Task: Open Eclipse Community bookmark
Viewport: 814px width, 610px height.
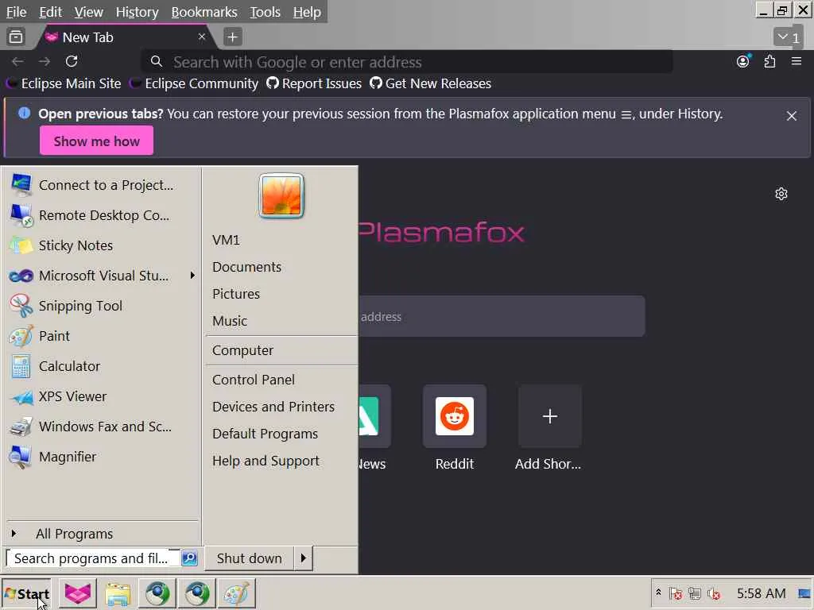Action: pos(194,83)
